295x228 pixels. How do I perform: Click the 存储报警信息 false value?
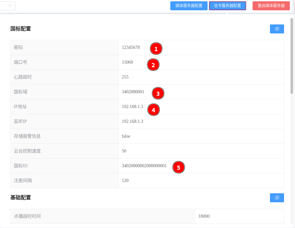[126, 136]
